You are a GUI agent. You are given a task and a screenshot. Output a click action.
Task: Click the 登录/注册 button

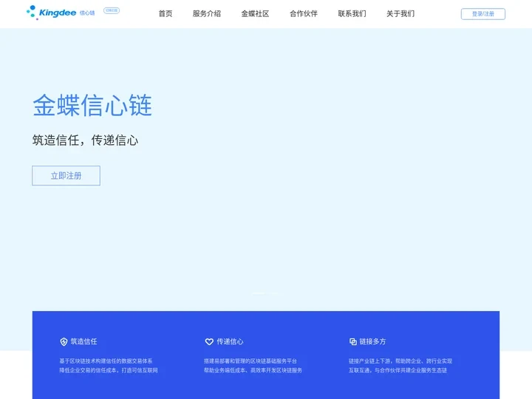click(x=482, y=14)
